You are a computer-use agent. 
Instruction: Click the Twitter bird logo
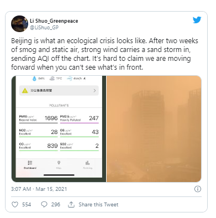click(x=197, y=20)
